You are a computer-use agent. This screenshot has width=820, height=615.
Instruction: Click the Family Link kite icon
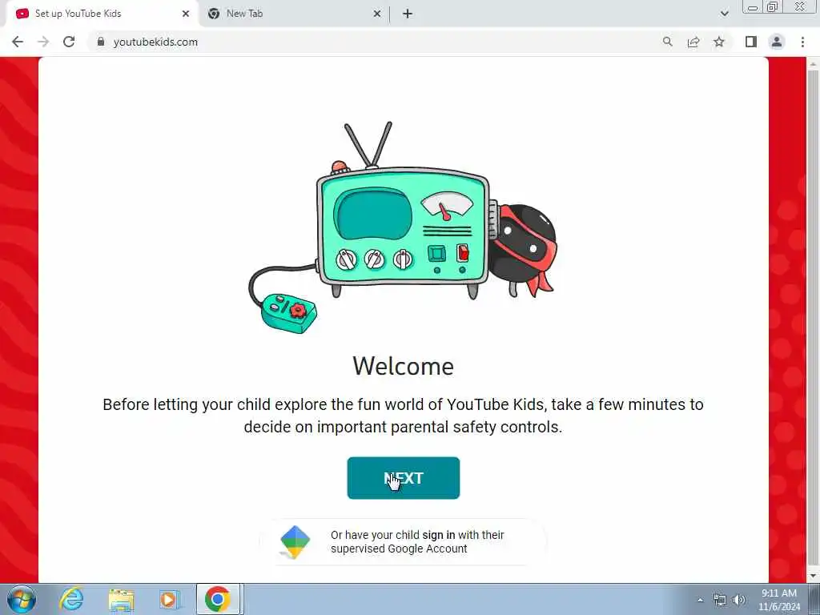295,542
